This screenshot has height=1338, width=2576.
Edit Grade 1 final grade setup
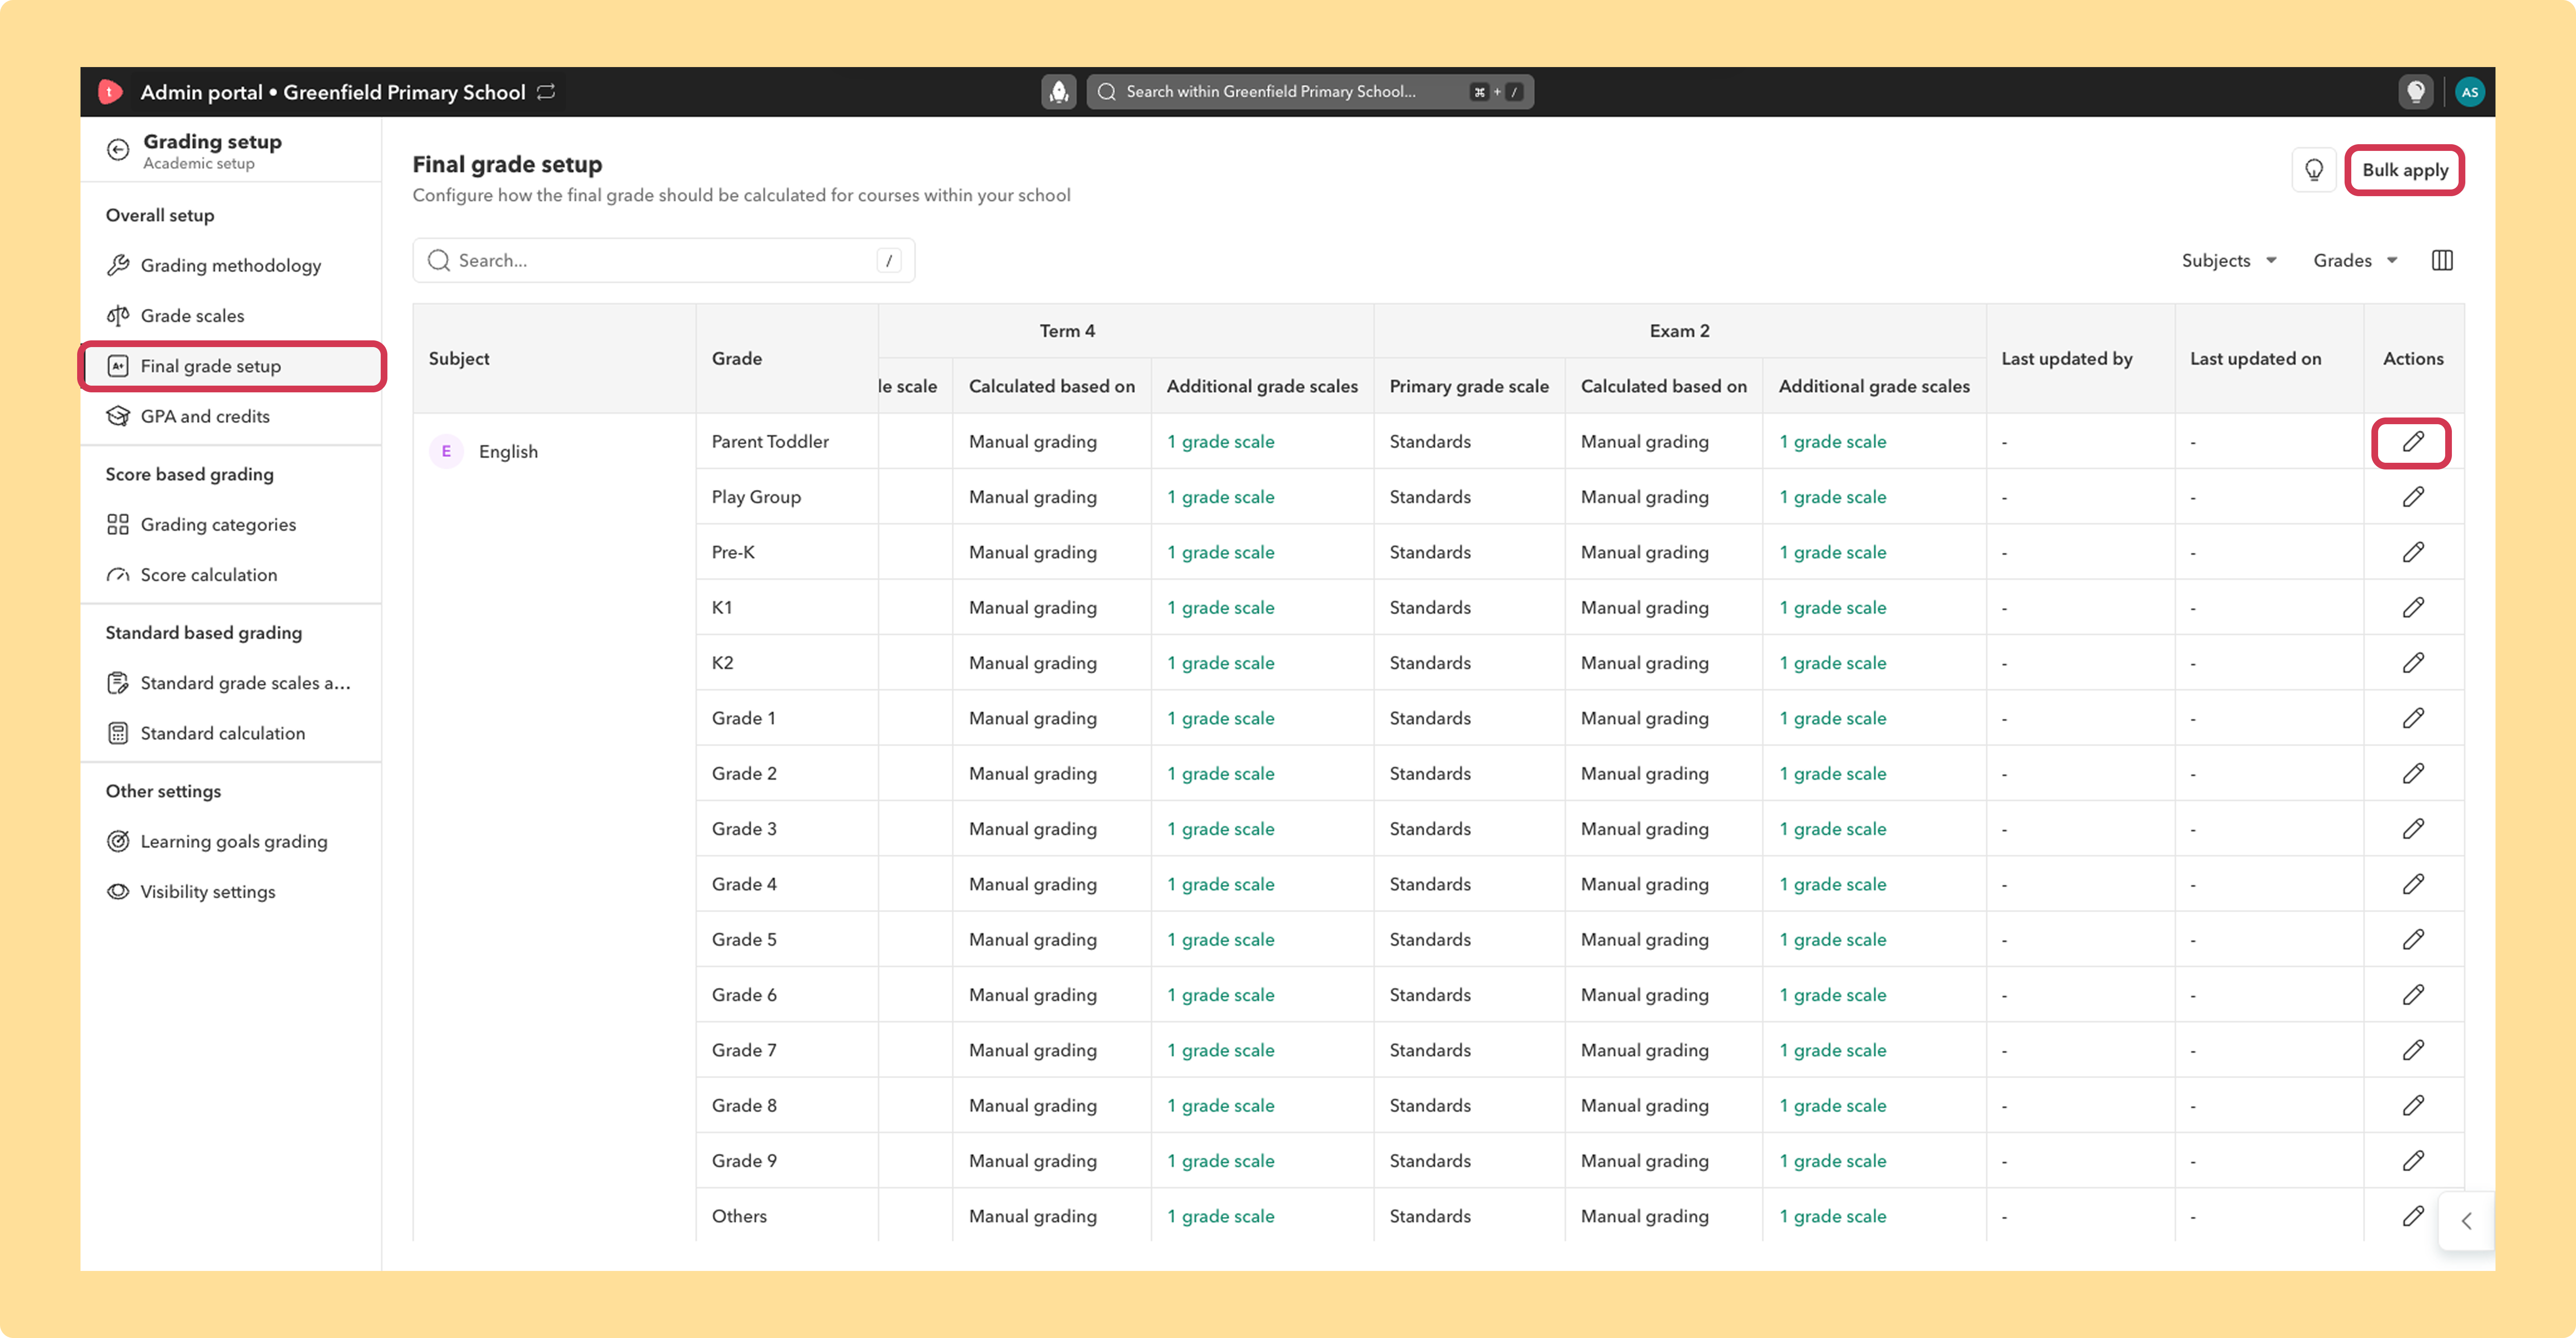[2413, 718]
